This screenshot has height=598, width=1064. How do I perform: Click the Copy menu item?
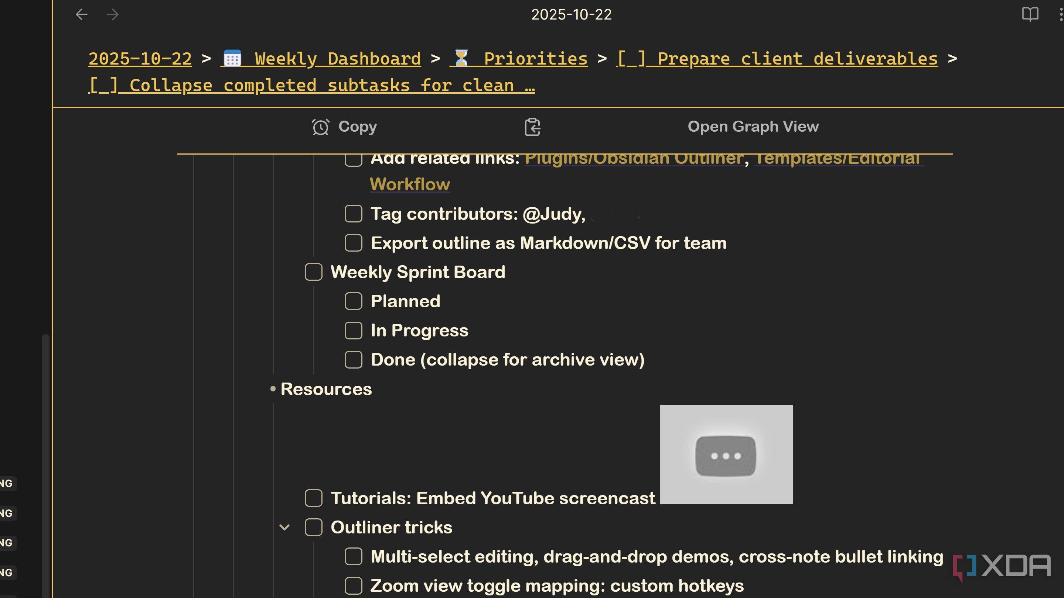point(357,127)
